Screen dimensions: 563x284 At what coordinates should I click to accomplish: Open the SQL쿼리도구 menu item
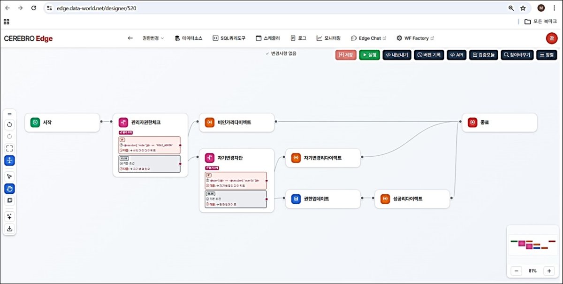pos(229,38)
